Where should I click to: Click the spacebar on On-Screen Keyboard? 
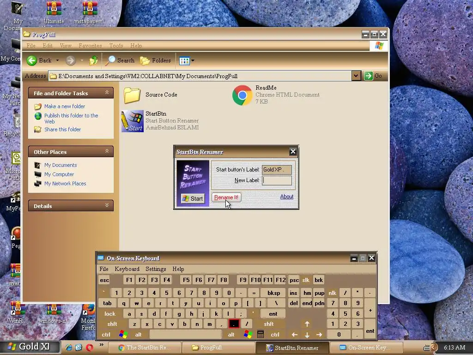pos(186,335)
